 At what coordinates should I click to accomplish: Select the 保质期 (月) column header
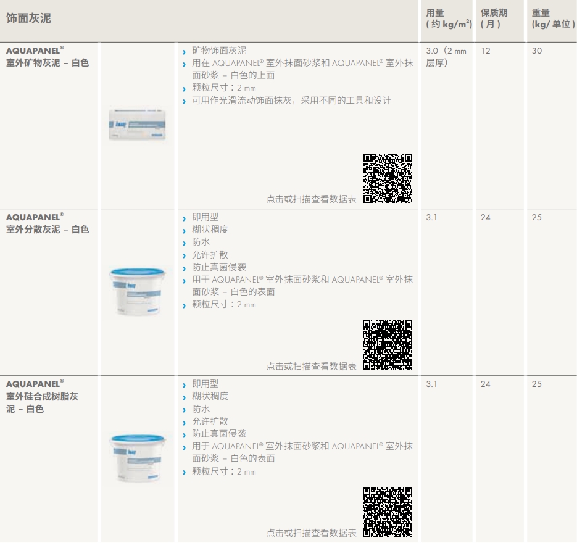[494, 19]
